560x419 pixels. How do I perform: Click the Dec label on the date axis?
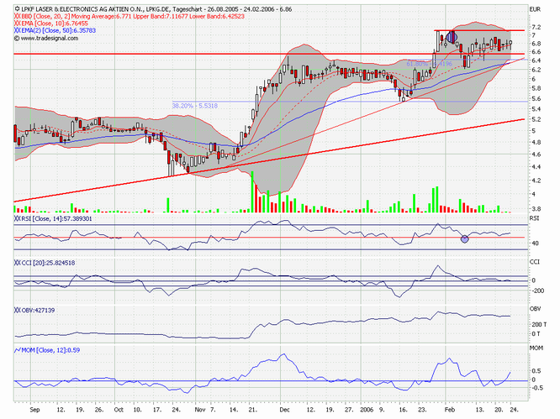[x=284, y=410]
